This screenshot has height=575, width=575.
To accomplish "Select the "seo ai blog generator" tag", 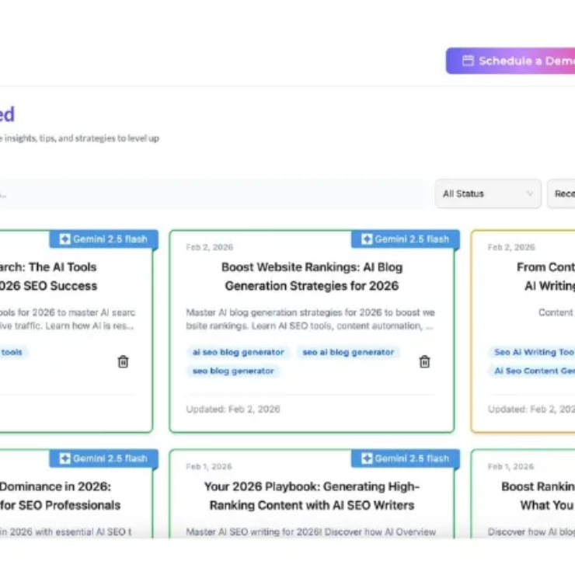I will [348, 352].
